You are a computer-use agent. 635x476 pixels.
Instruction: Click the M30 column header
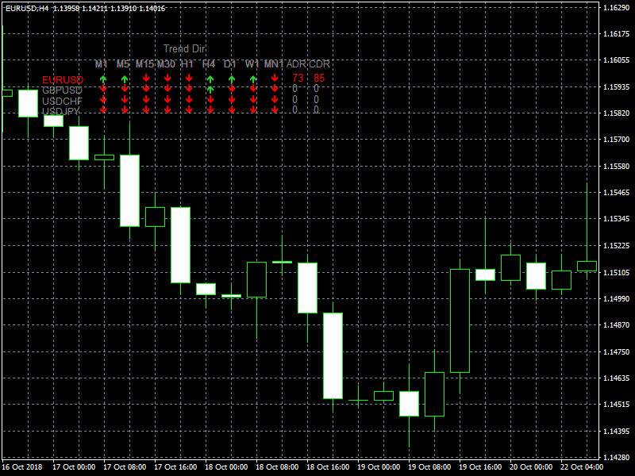[x=166, y=64]
